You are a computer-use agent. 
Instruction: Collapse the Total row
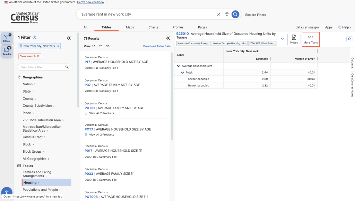[183, 73]
